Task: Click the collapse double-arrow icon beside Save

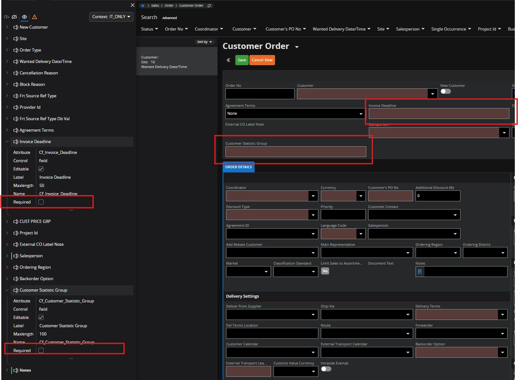Action: tap(229, 60)
